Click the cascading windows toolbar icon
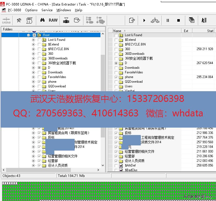The width and height of the screenshot is (216, 201). [192, 20]
